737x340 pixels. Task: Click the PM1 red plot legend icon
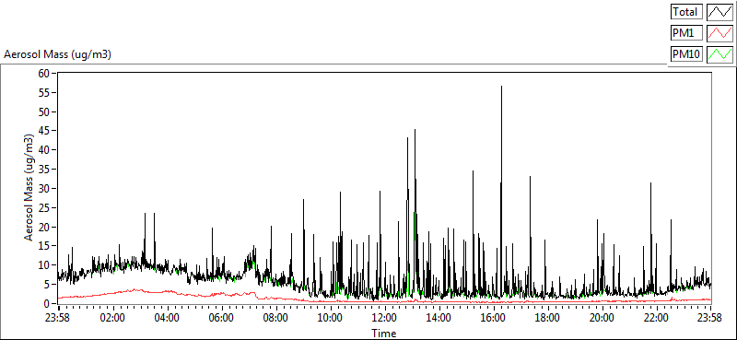click(x=720, y=33)
